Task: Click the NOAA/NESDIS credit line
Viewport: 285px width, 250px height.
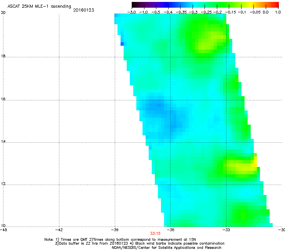Action: [x=166, y=248]
